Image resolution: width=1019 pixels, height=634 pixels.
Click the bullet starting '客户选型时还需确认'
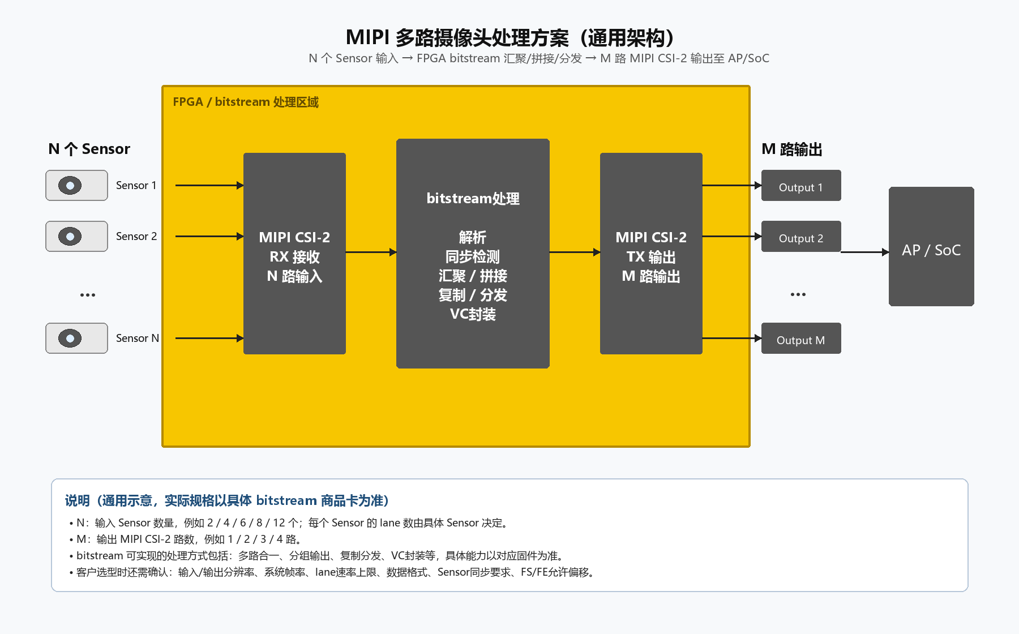click(x=332, y=572)
